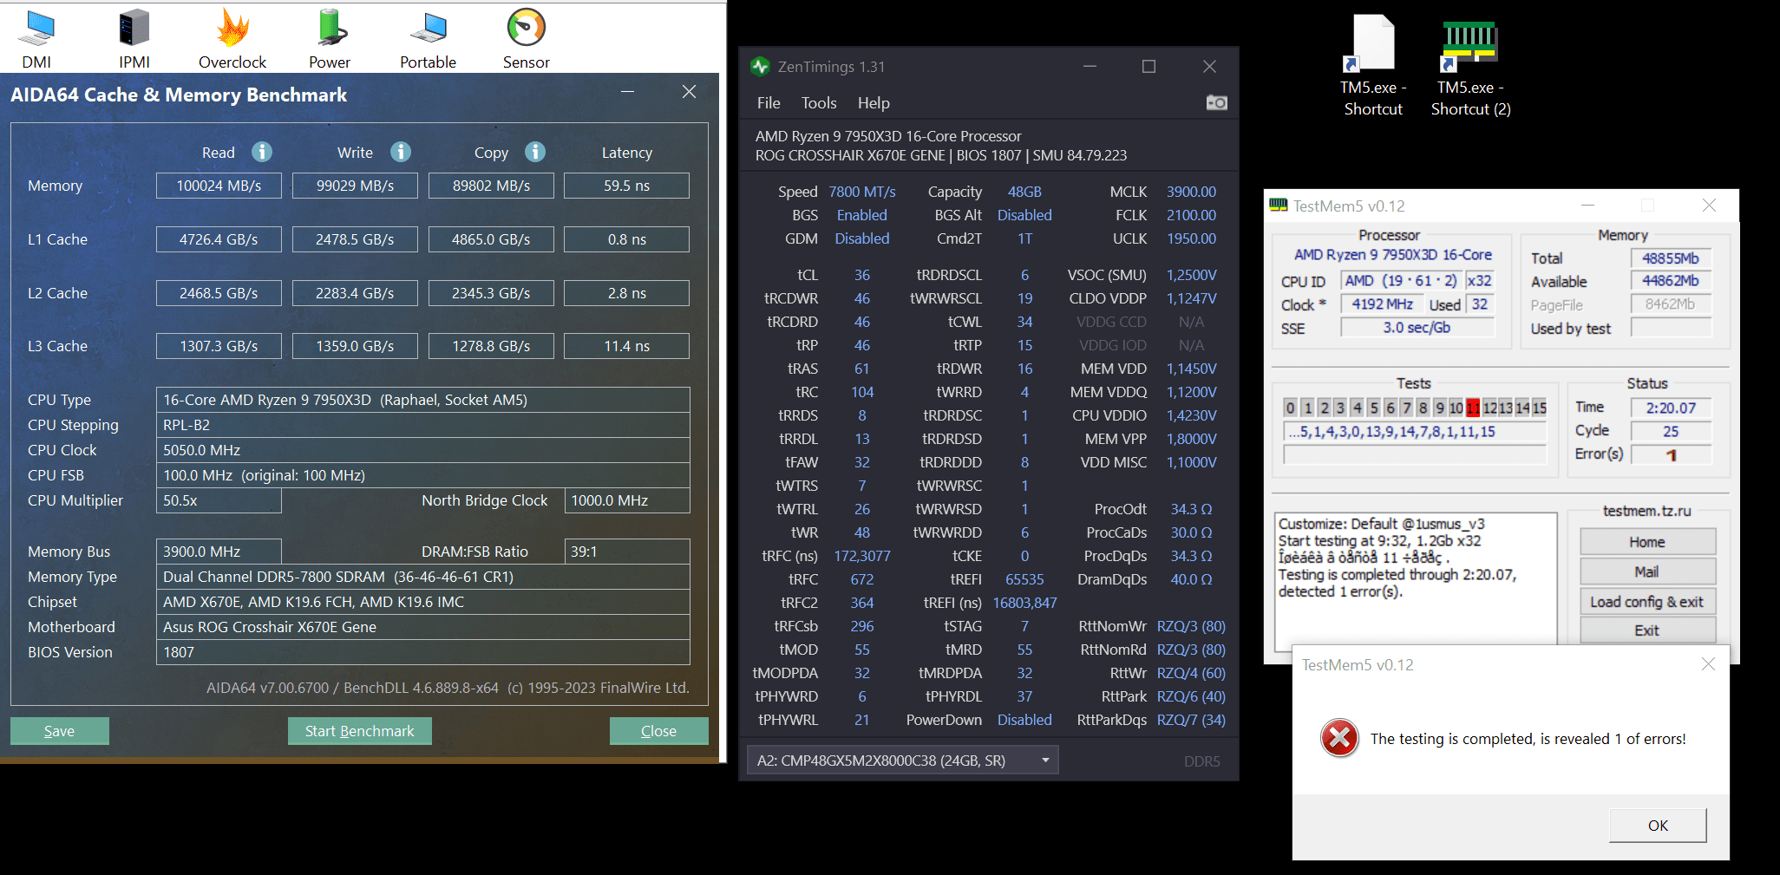Click the RttPark RZQ/6 (40) value
The width and height of the screenshot is (1780, 875).
1191,696
